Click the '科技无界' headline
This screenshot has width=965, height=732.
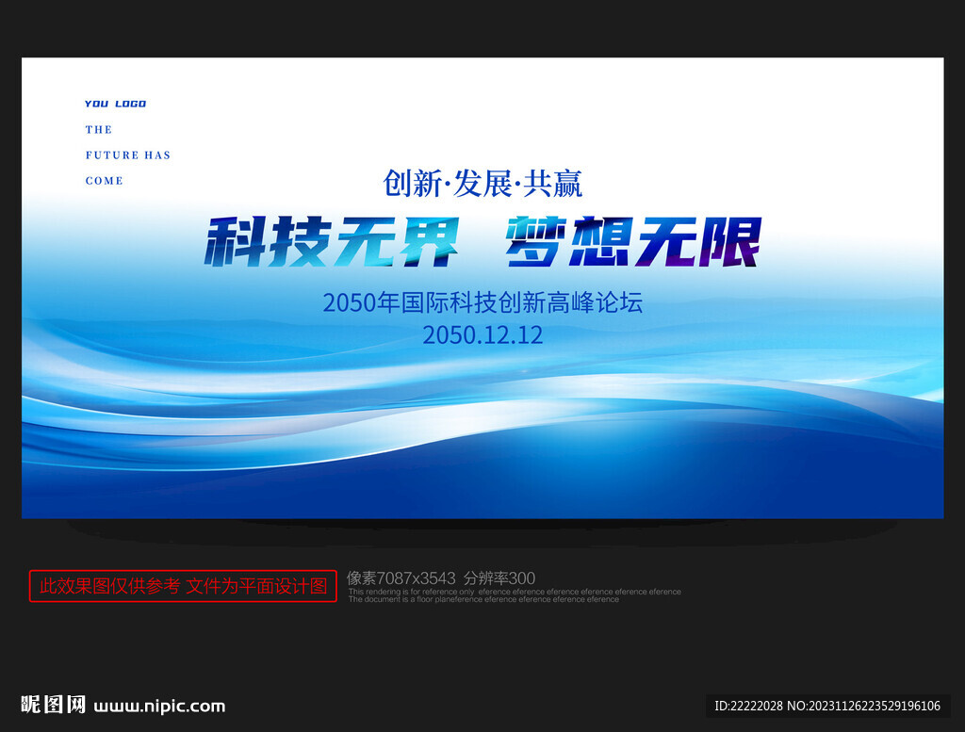(x=333, y=242)
